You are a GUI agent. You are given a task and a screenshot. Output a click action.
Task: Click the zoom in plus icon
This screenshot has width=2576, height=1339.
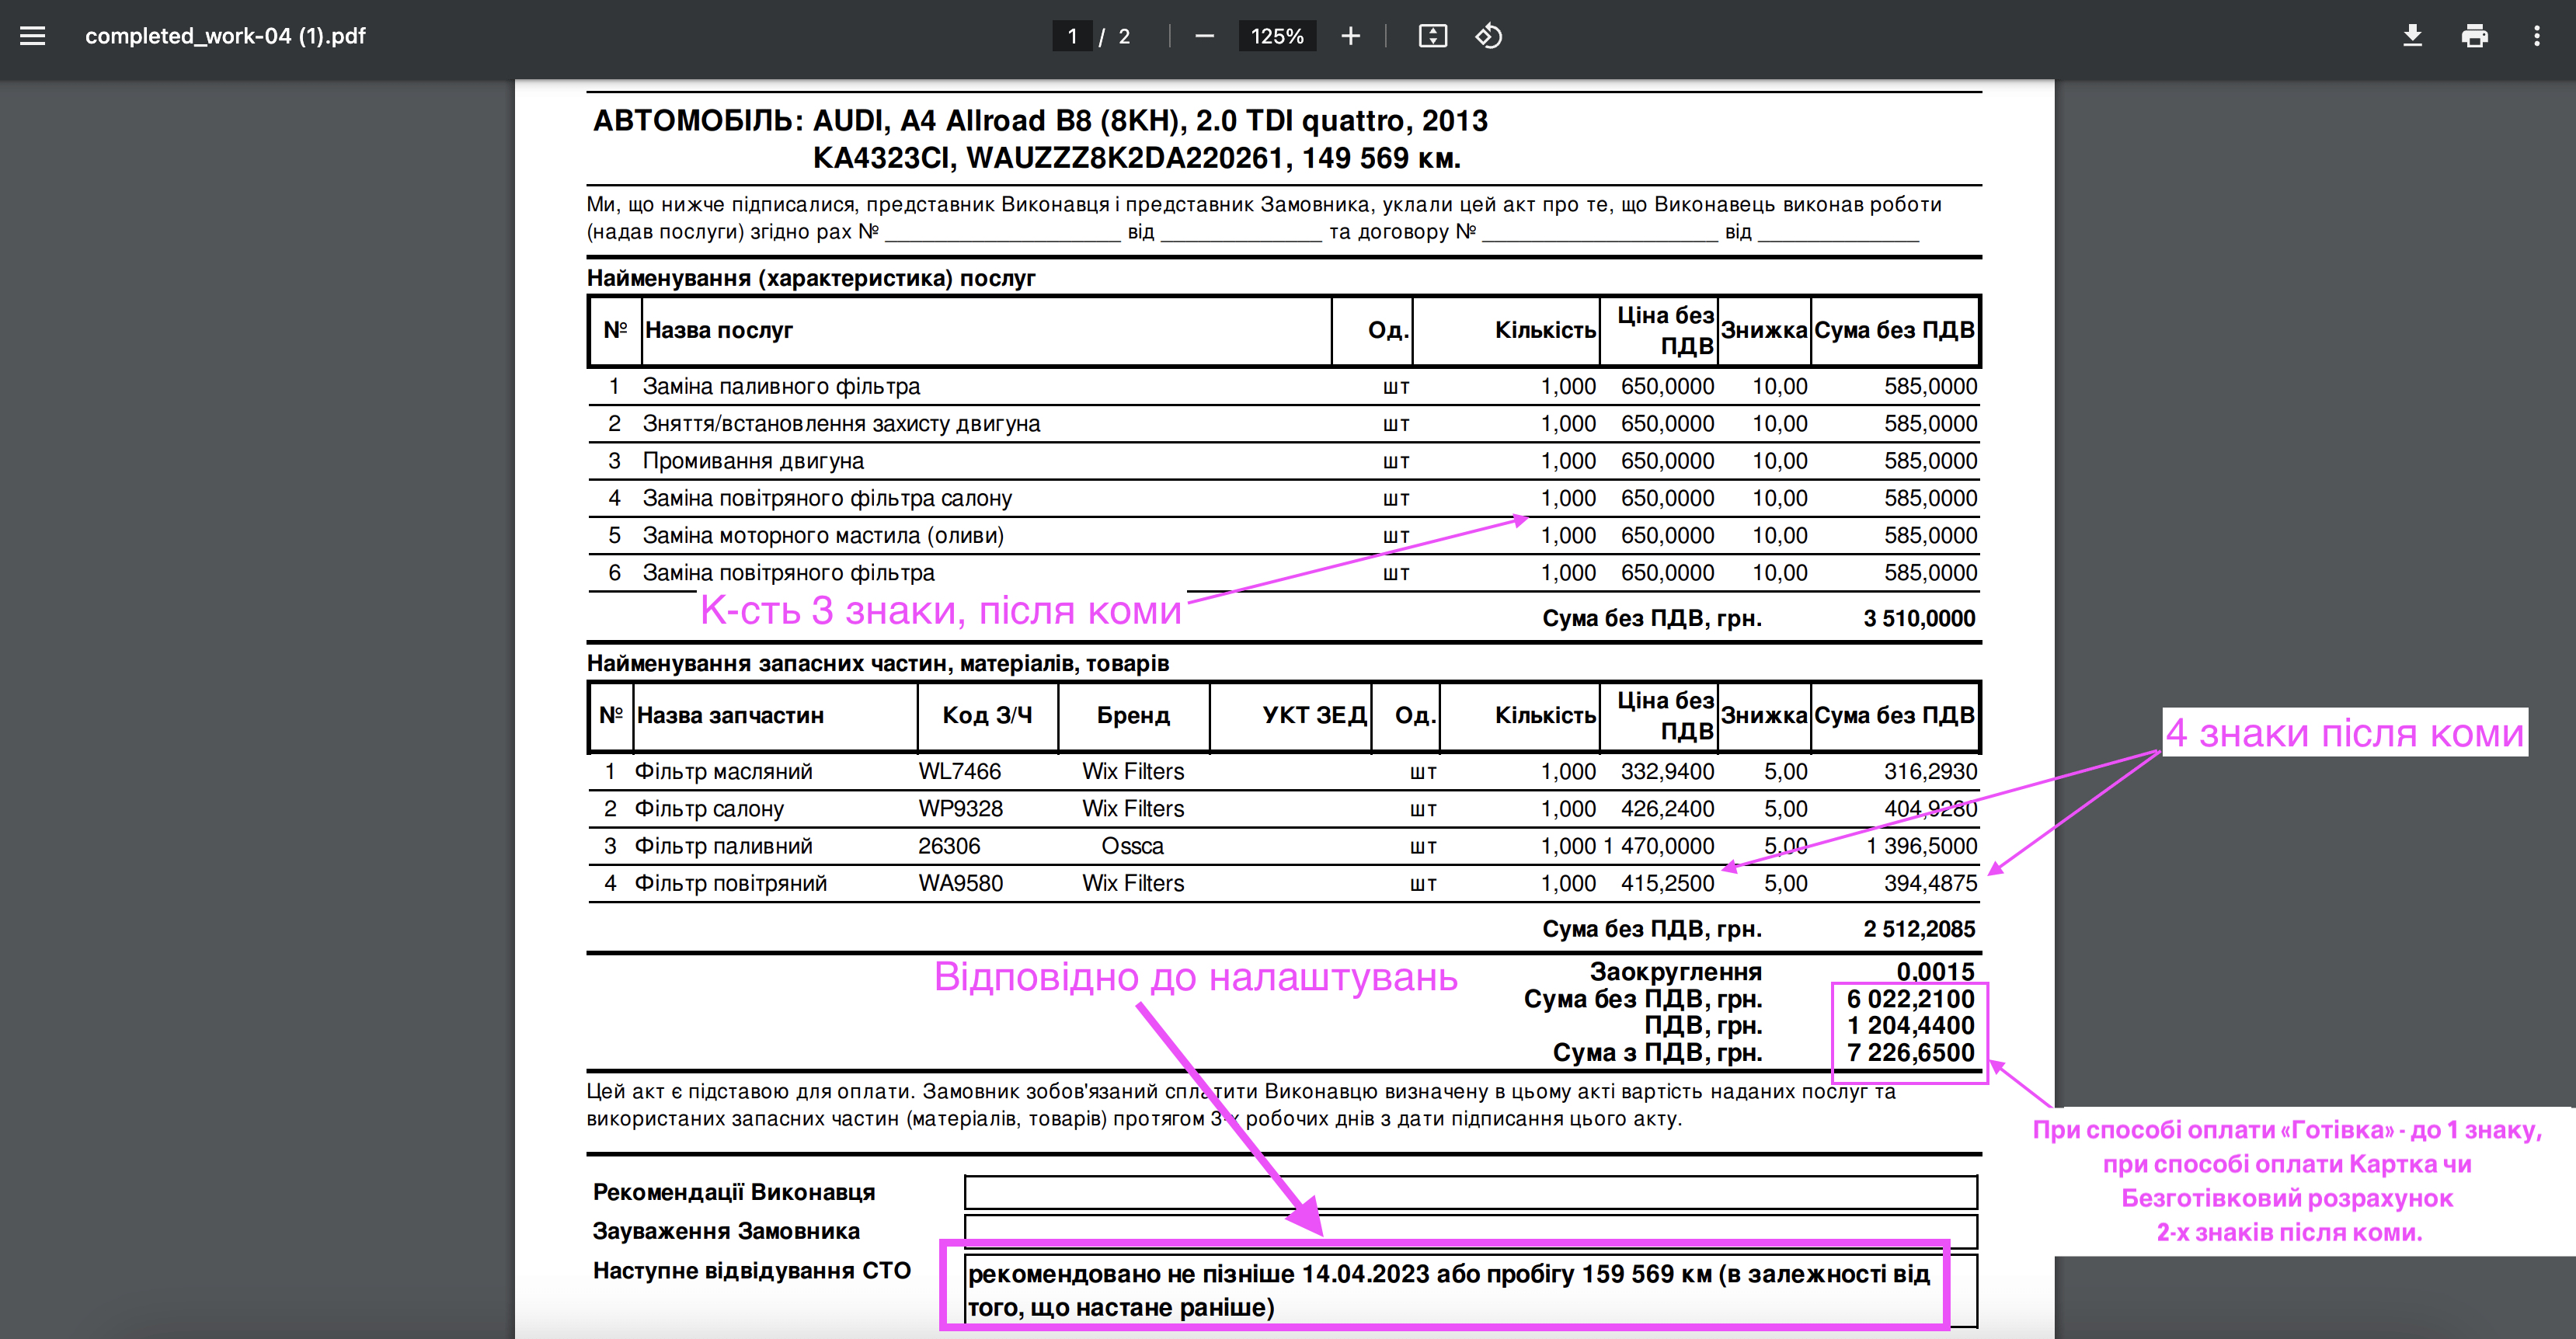click(x=1350, y=36)
